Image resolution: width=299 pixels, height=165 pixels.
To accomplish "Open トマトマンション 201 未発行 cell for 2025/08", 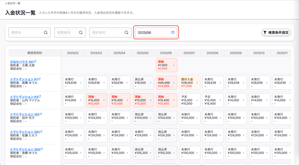I will coord(213,135).
